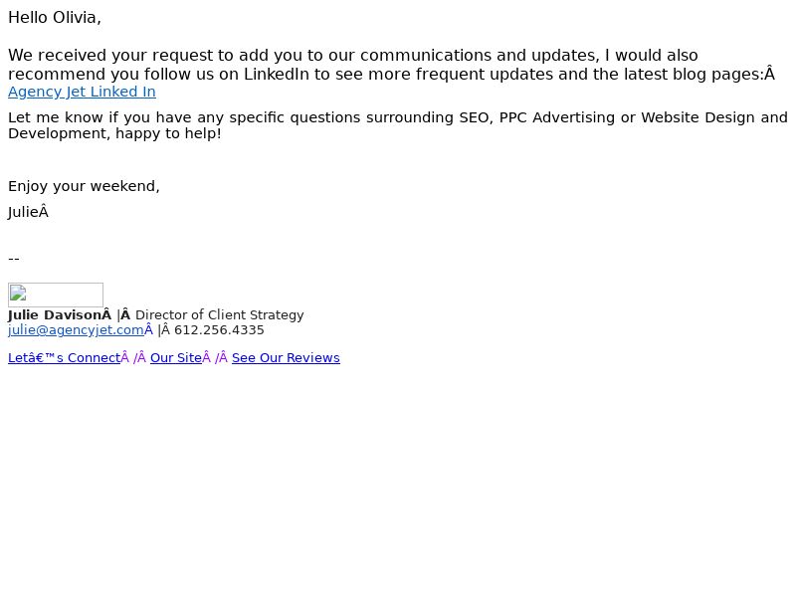
Task: Click the Director of Client Strategy title
Action: 220,315
